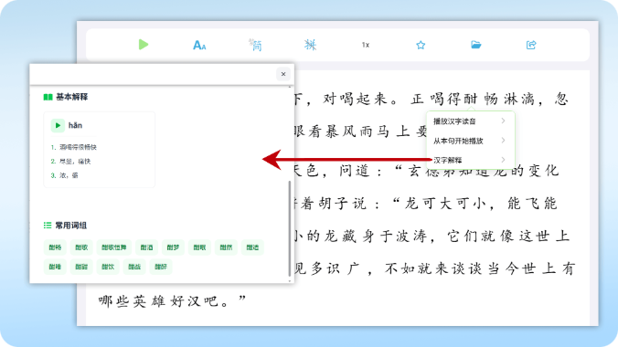618x347 pixels.
Task: Open the 酣甜 word chip
Action: point(81,267)
